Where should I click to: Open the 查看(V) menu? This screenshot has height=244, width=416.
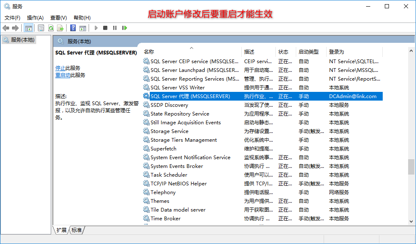tap(58, 18)
